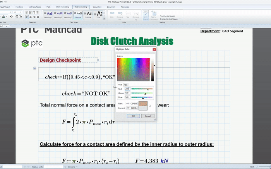Click the Replace with input field

[x=53, y=167]
